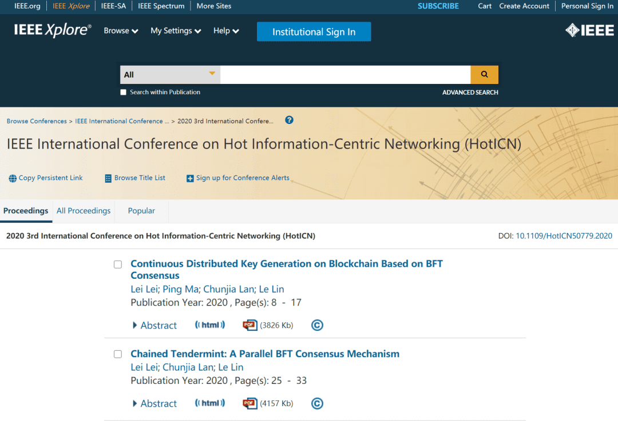Click author Lei Lei on first paper
The width and height of the screenshot is (618, 421).
[x=144, y=289]
